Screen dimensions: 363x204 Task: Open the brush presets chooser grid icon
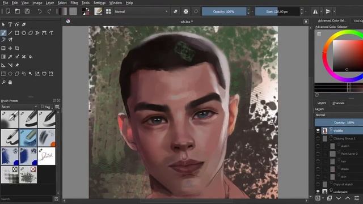click(108, 11)
